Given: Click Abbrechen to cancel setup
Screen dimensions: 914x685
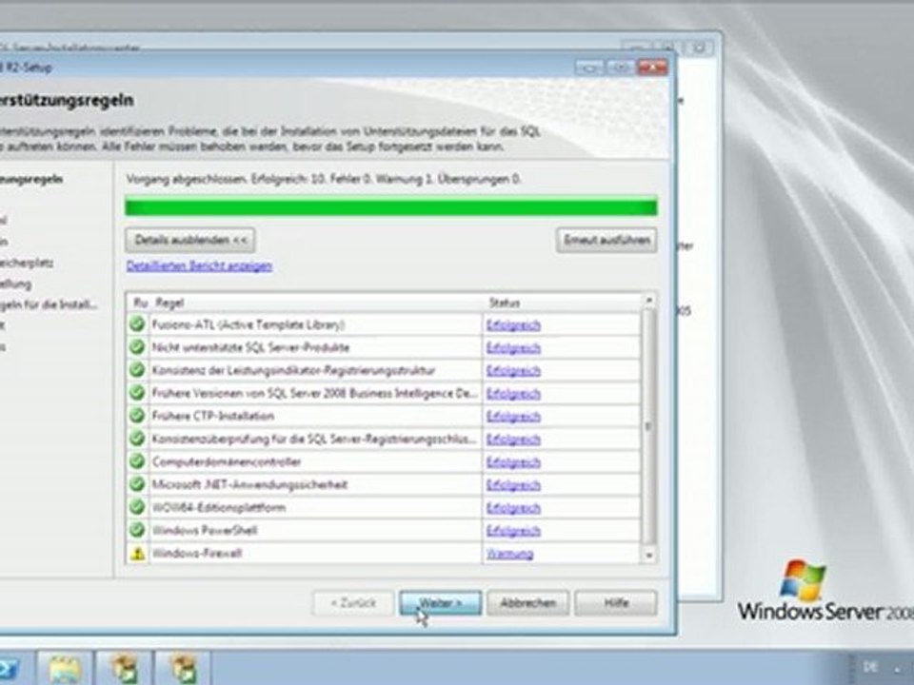Looking at the screenshot, I should (x=528, y=603).
